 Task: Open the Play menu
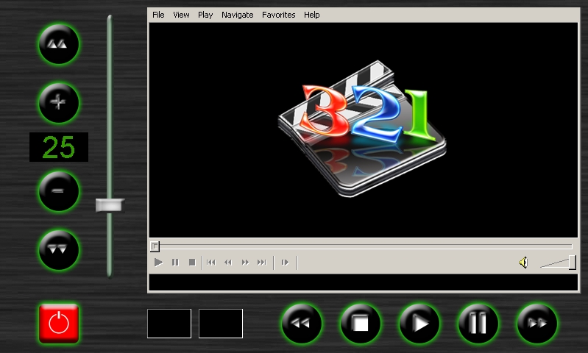pos(205,15)
